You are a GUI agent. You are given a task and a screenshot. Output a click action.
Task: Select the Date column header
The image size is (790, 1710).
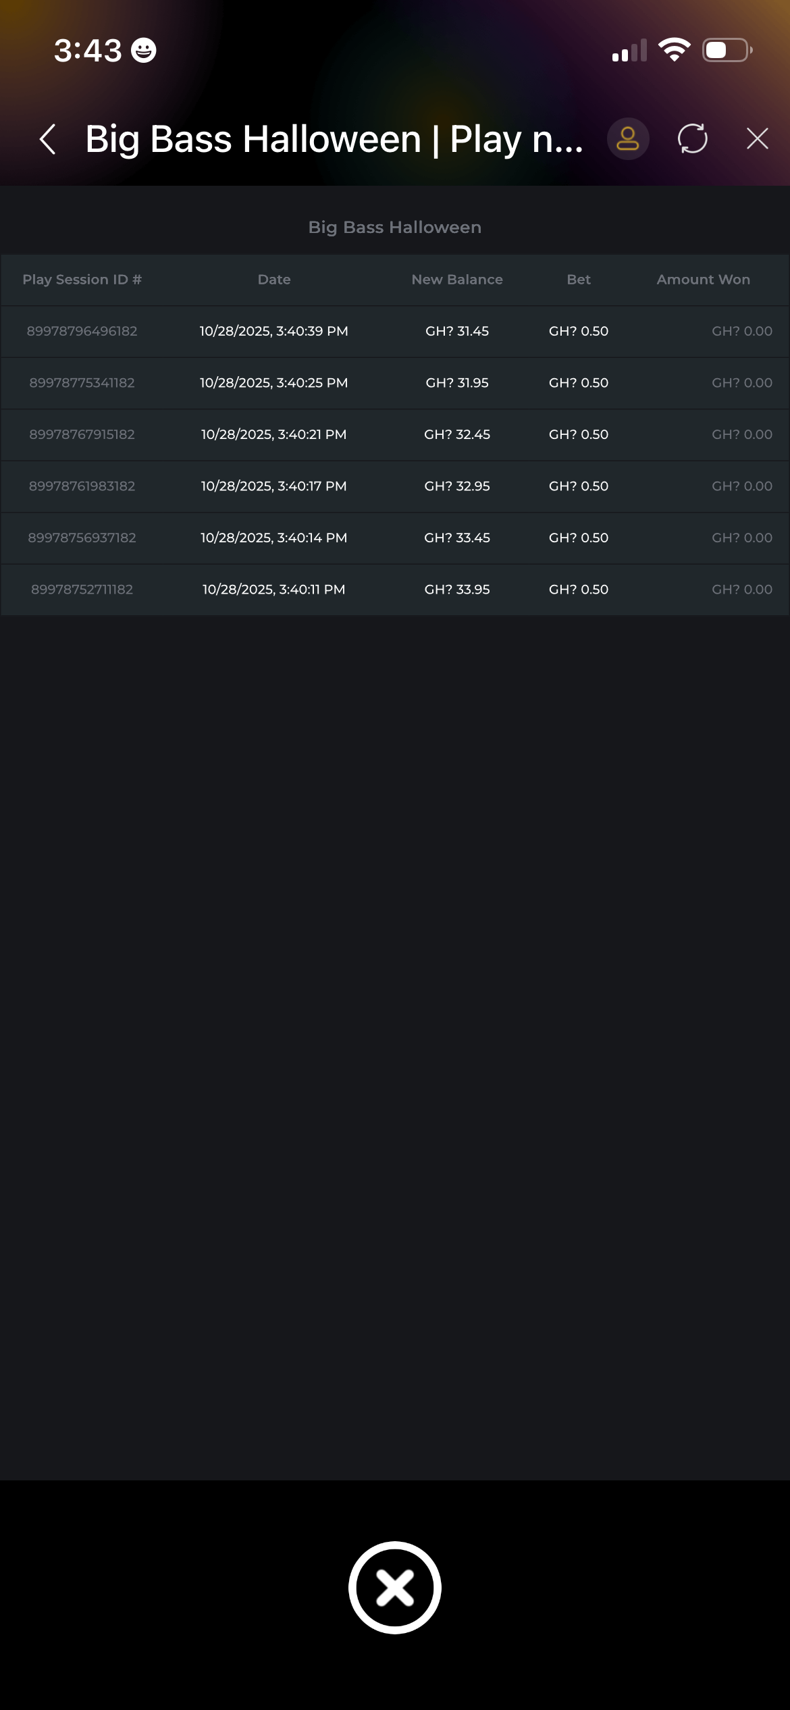tap(274, 280)
